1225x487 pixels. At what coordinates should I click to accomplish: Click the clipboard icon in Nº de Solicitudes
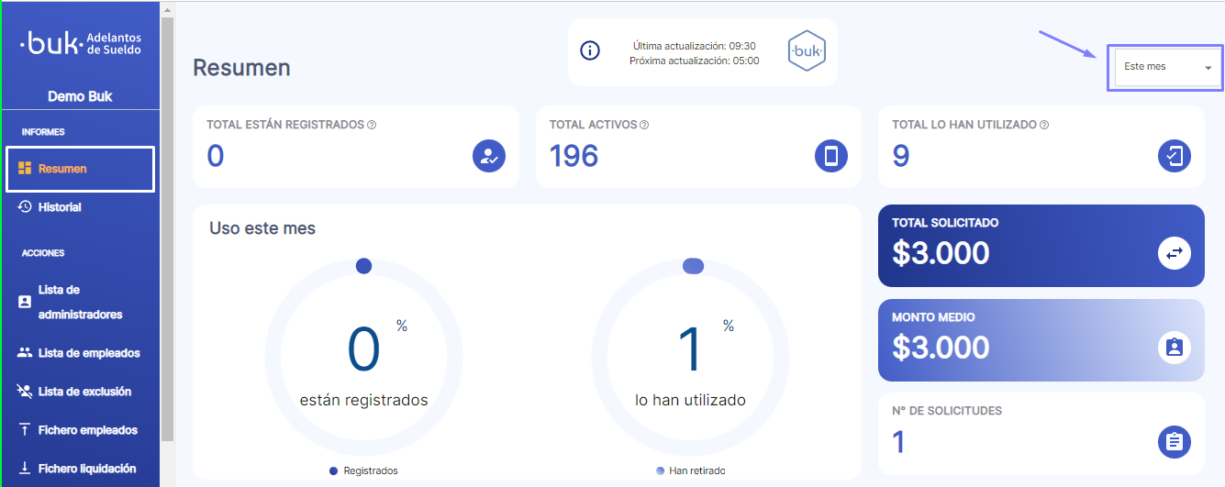point(1174,441)
